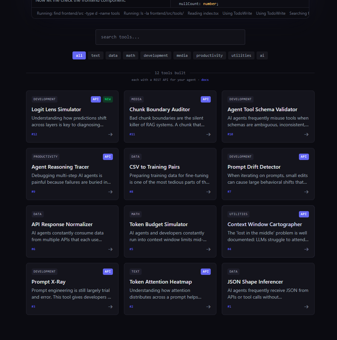Viewport: 337px width, 340px height.
Task: Open the Context Window Cartographer title
Action: tap(265, 224)
